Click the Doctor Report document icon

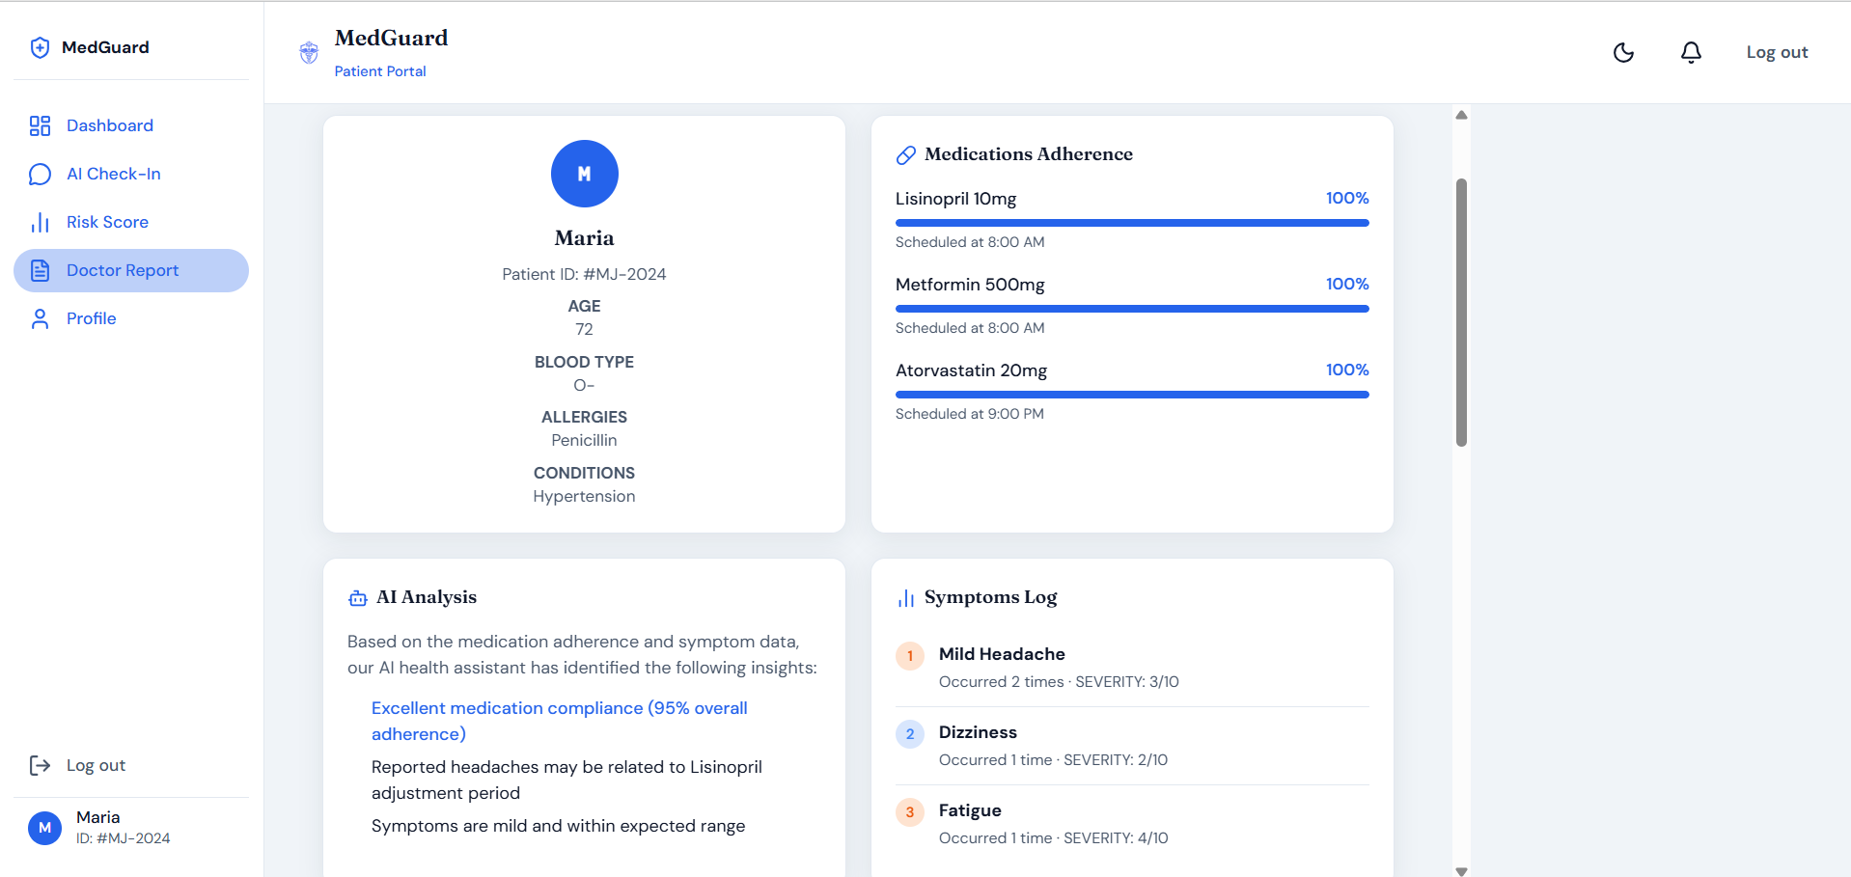tap(40, 270)
